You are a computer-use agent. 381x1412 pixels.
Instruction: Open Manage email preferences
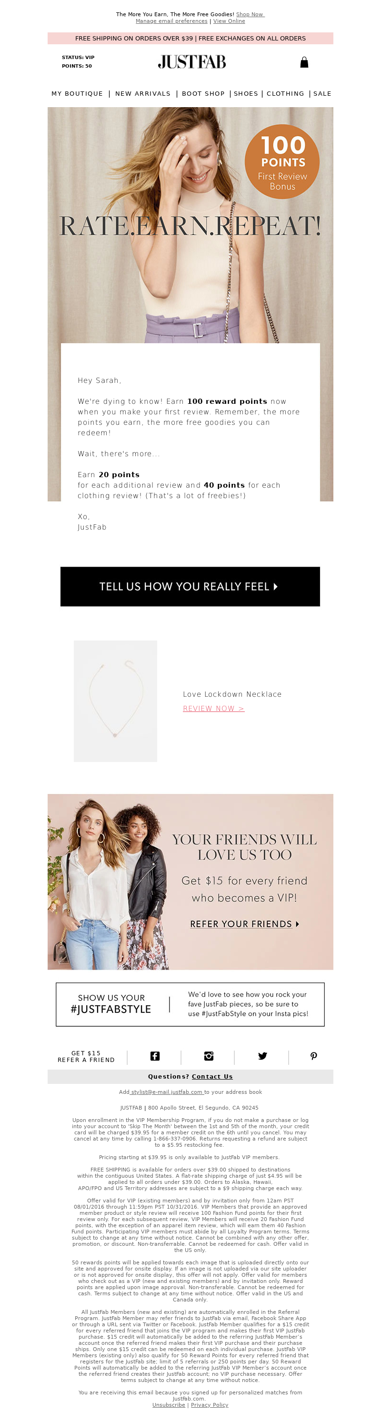(171, 21)
